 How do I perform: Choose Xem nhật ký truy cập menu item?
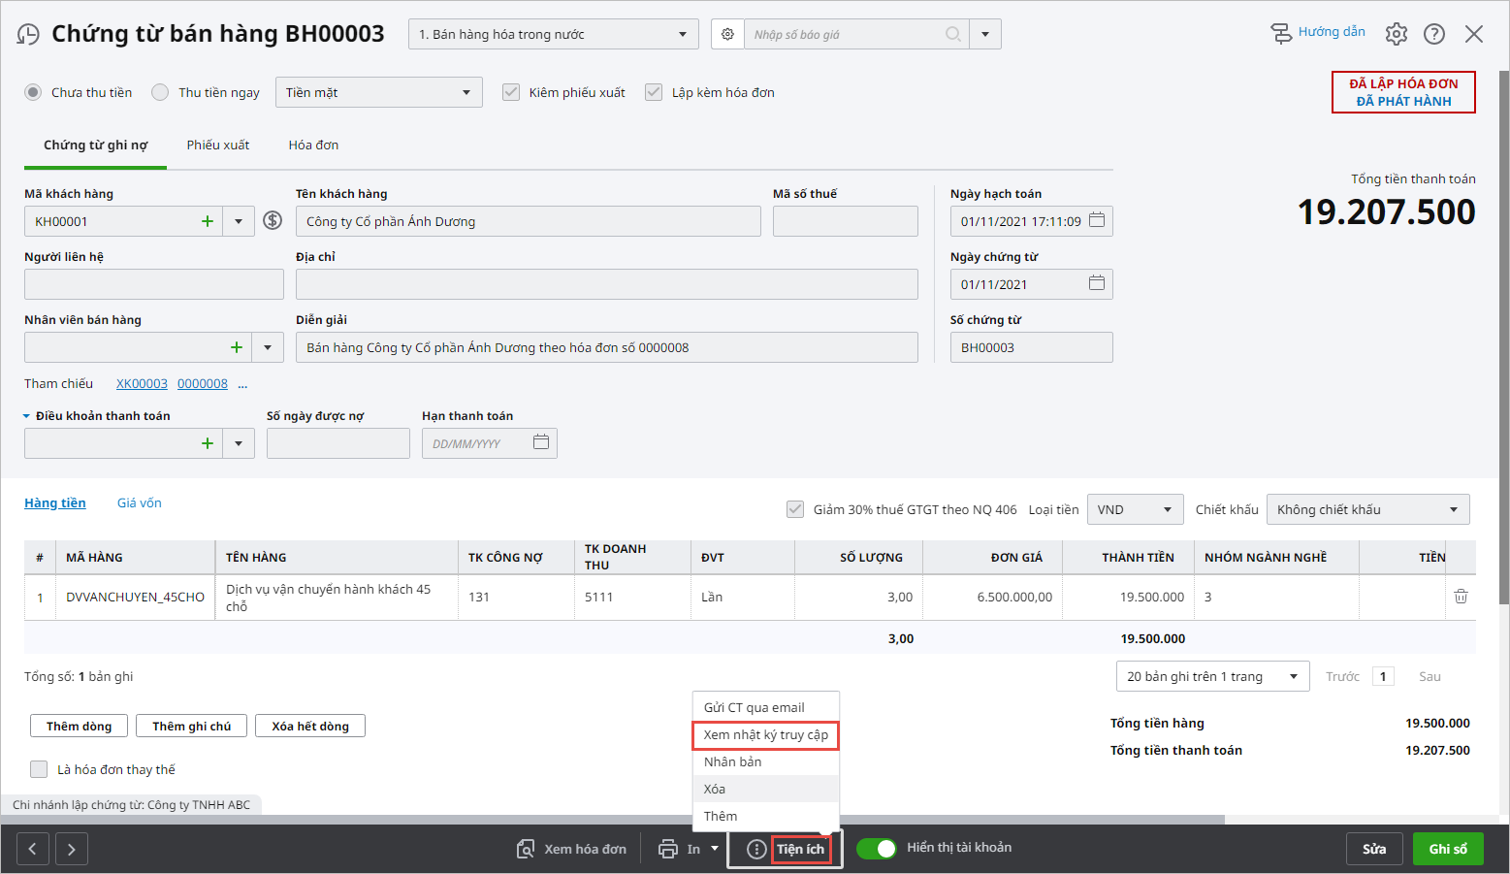[765, 734]
